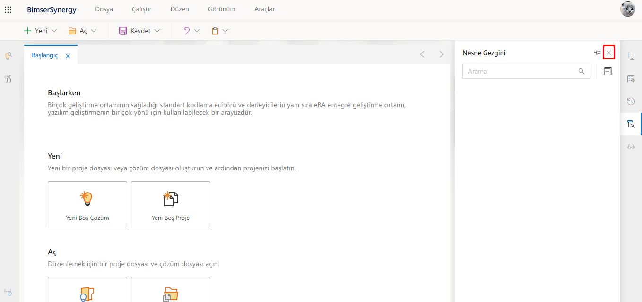Click the Arama search field

520,72
